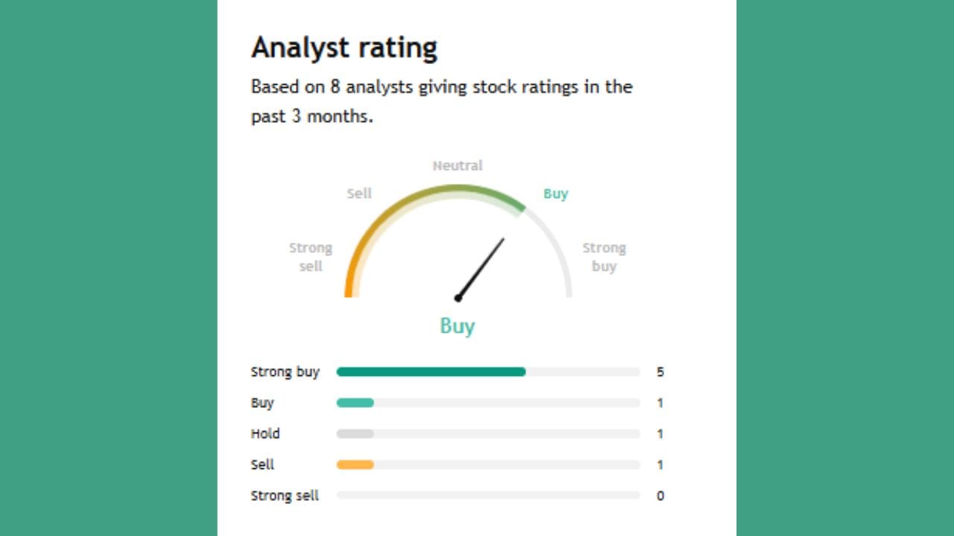Screen dimensions: 954x536
Task: Click the Buy label on gauge
Action: coord(555,194)
